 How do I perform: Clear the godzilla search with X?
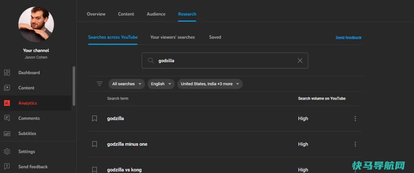(x=300, y=61)
